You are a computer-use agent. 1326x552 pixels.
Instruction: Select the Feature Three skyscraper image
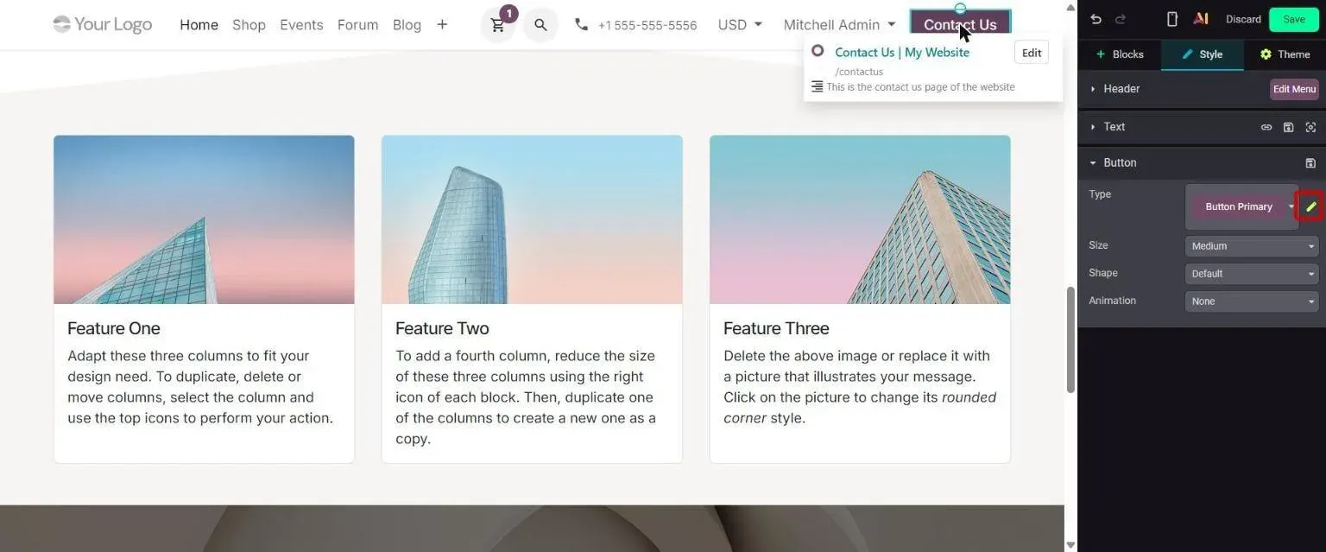860,219
